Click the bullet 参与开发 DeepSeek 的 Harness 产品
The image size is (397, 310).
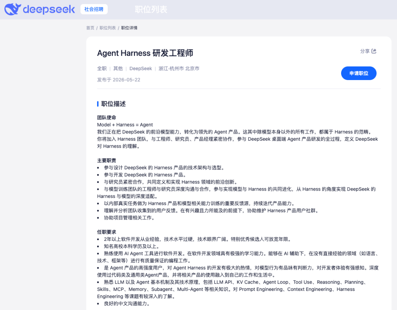tap(145, 175)
